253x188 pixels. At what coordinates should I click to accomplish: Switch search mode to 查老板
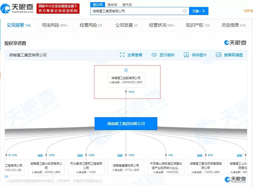click(112, 5)
